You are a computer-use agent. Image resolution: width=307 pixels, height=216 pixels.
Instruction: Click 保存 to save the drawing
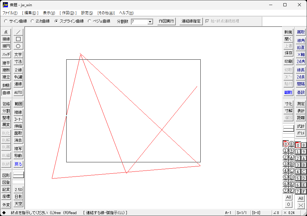(288, 53)
